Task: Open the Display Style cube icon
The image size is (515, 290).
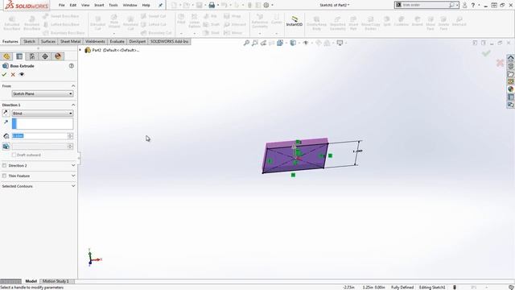Action: pos(293,43)
